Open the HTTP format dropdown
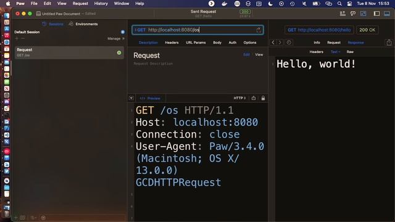This screenshot has height=222, width=395. [239, 98]
